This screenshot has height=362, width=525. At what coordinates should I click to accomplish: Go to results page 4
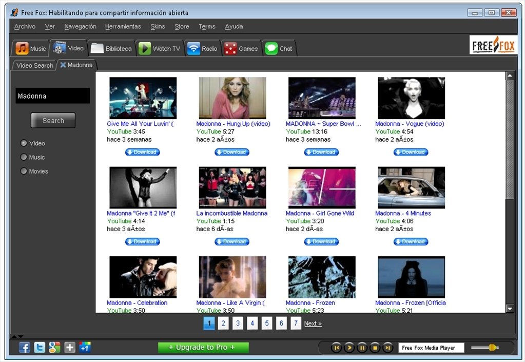click(252, 323)
